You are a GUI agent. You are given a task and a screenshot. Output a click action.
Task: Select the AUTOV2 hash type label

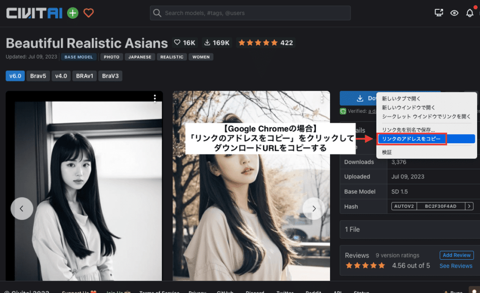point(404,206)
